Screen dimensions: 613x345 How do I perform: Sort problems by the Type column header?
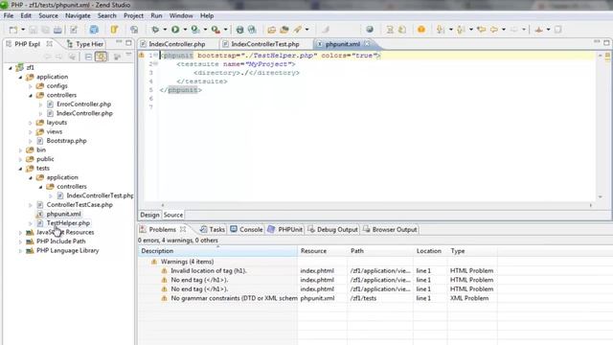[x=472, y=251]
